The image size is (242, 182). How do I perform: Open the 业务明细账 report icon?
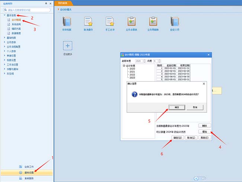[153, 21]
